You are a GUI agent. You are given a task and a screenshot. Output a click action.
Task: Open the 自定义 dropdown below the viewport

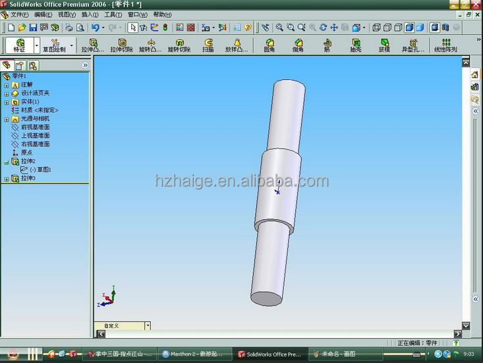point(148,325)
